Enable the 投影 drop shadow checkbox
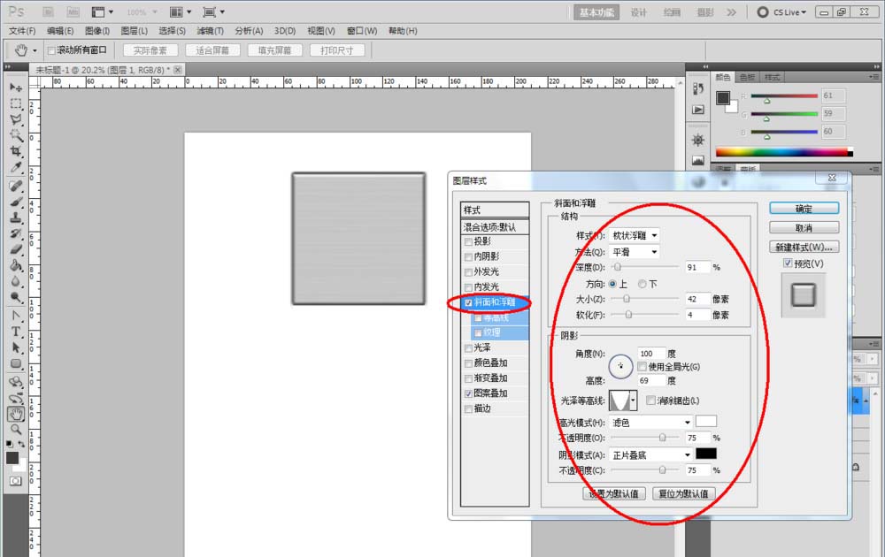The height and width of the screenshot is (557, 885). pyautogui.click(x=468, y=242)
